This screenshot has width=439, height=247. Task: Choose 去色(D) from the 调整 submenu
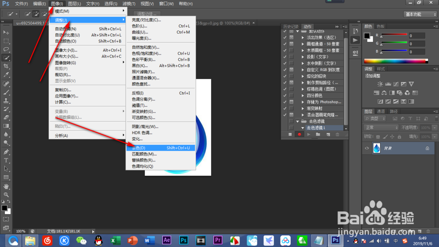(160, 148)
